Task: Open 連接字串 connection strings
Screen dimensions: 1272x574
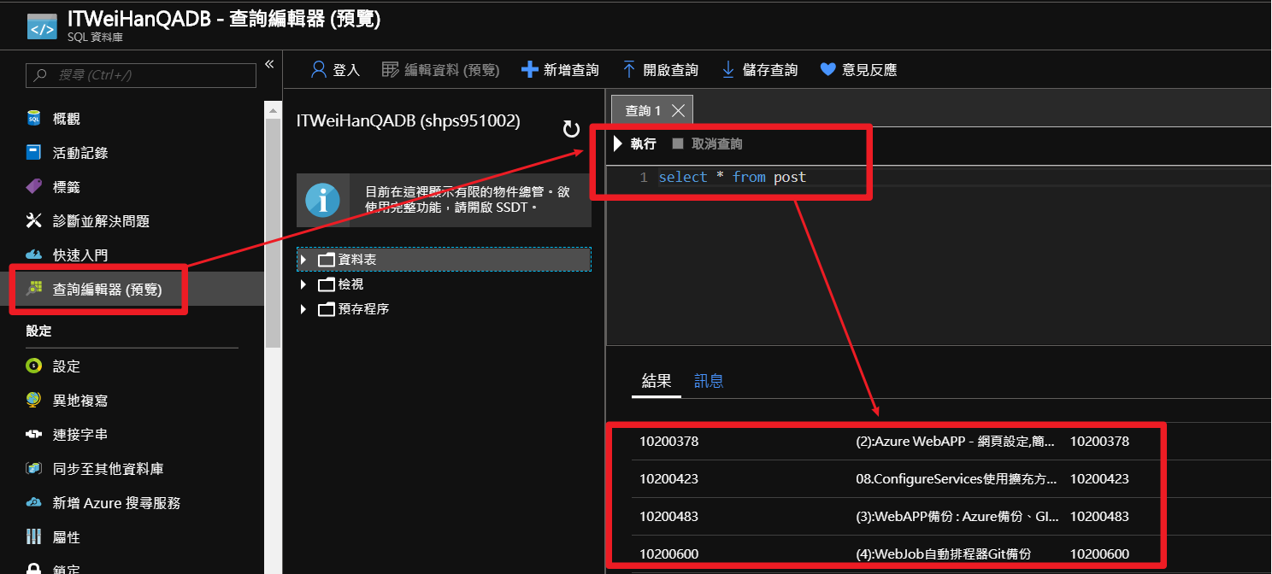Action: tap(80, 435)
